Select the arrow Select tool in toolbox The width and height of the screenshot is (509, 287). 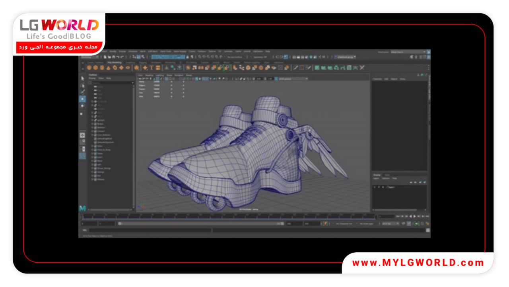pos(82,78)
